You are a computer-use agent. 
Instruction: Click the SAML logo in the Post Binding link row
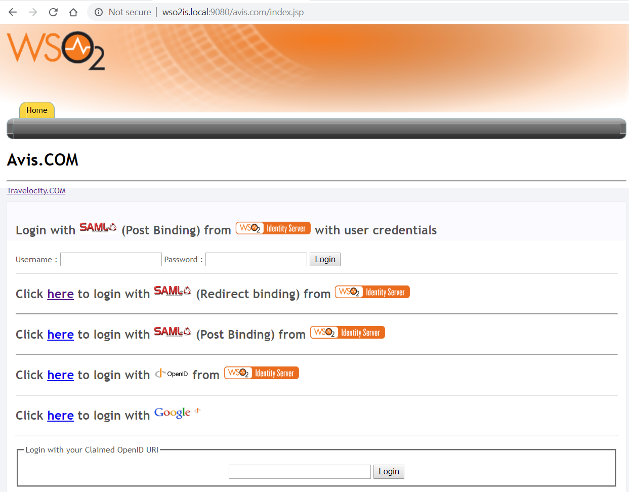tap(173, 332)
